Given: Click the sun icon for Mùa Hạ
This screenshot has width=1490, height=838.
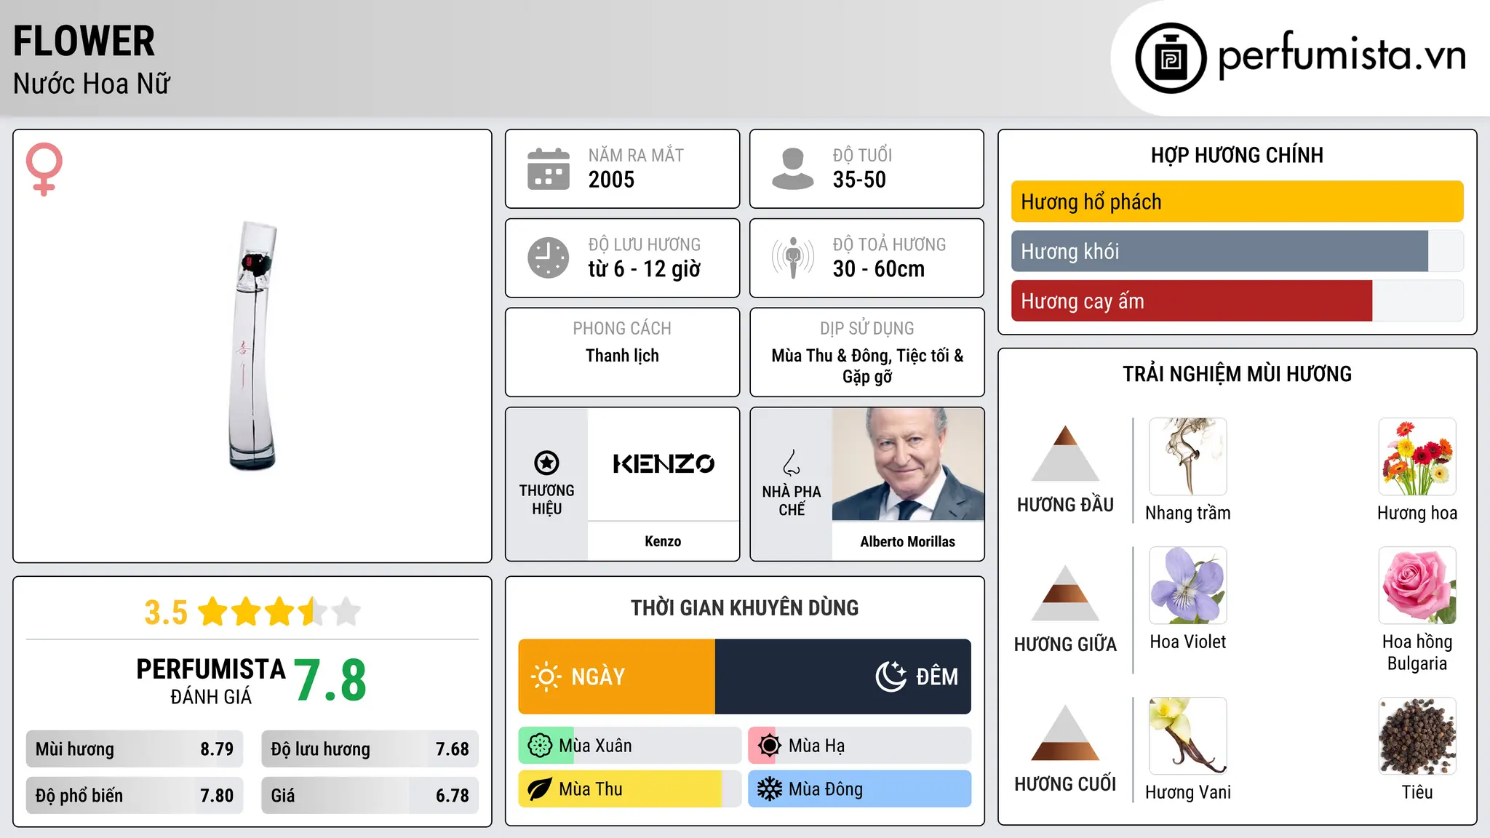Looking at the screenshot, I should [x=770, y=746].
